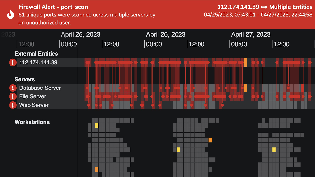Screen dimensions: 315x177
Task: Select the yellow workstation cell in April 27 cluster
Action: point(274,150)
